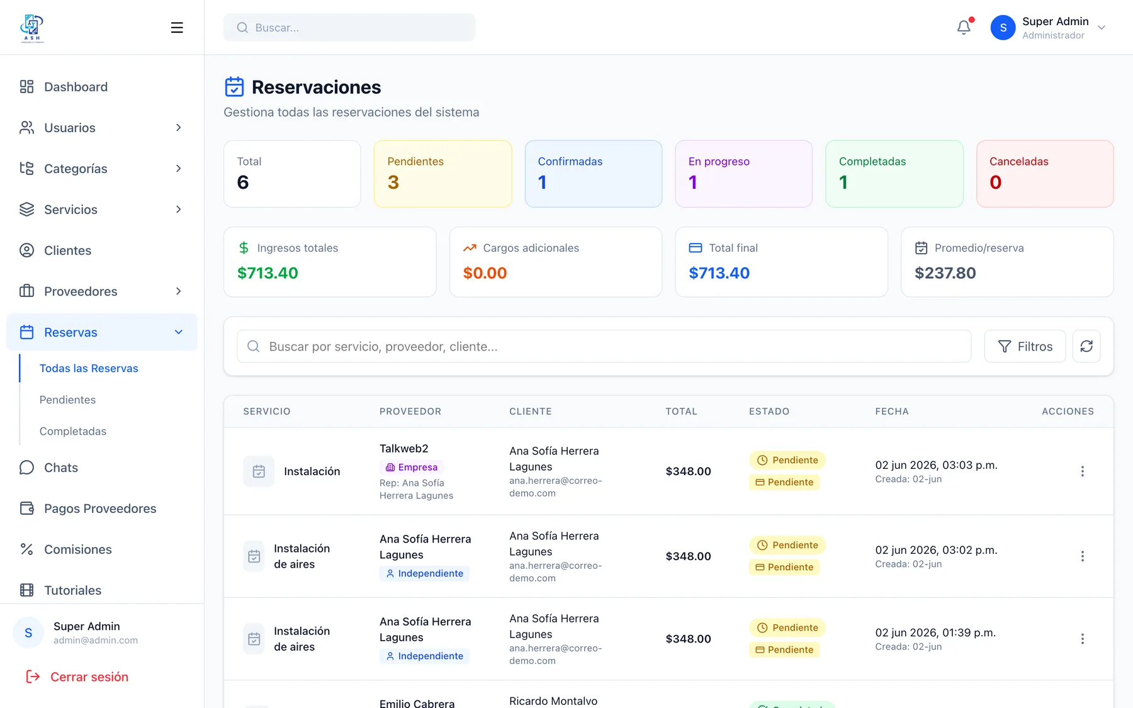The image size is (1133, 708).
Task: Click the service icon in the 03:02 p.m. row
Action: pyautogui.click(x=254, y=556)
